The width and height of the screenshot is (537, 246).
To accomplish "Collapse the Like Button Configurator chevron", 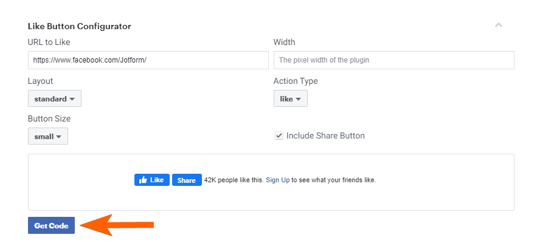I will (x=499, y=26).
